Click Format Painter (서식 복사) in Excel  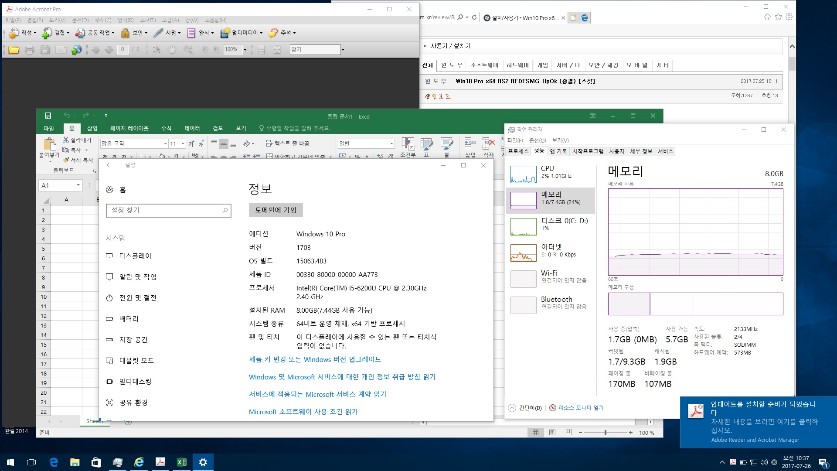pos(78,160)
